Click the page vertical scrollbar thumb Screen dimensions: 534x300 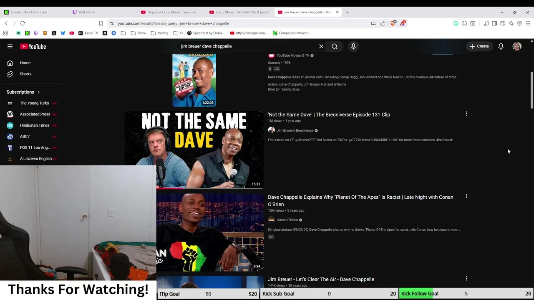tap(531, 90)
